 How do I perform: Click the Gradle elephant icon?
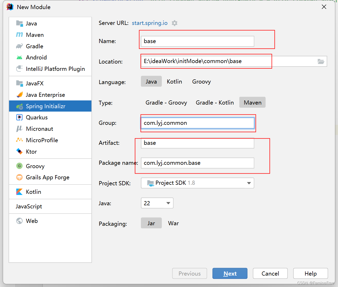click(x=19, y=46)
